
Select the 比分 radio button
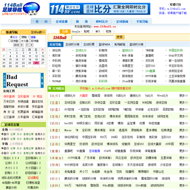tap(11, 37)
